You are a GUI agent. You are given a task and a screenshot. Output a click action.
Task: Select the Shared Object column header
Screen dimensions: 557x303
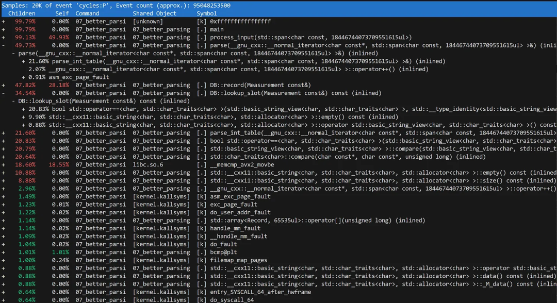(155, 13)
